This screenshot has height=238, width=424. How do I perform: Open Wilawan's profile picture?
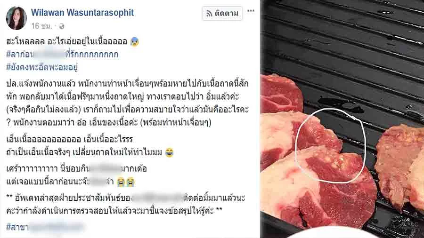pos(16,18)
